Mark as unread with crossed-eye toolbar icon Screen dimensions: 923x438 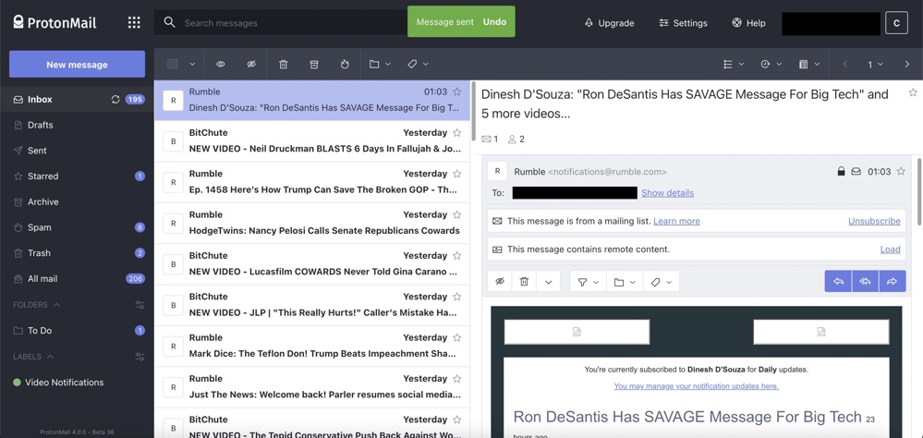251,64
